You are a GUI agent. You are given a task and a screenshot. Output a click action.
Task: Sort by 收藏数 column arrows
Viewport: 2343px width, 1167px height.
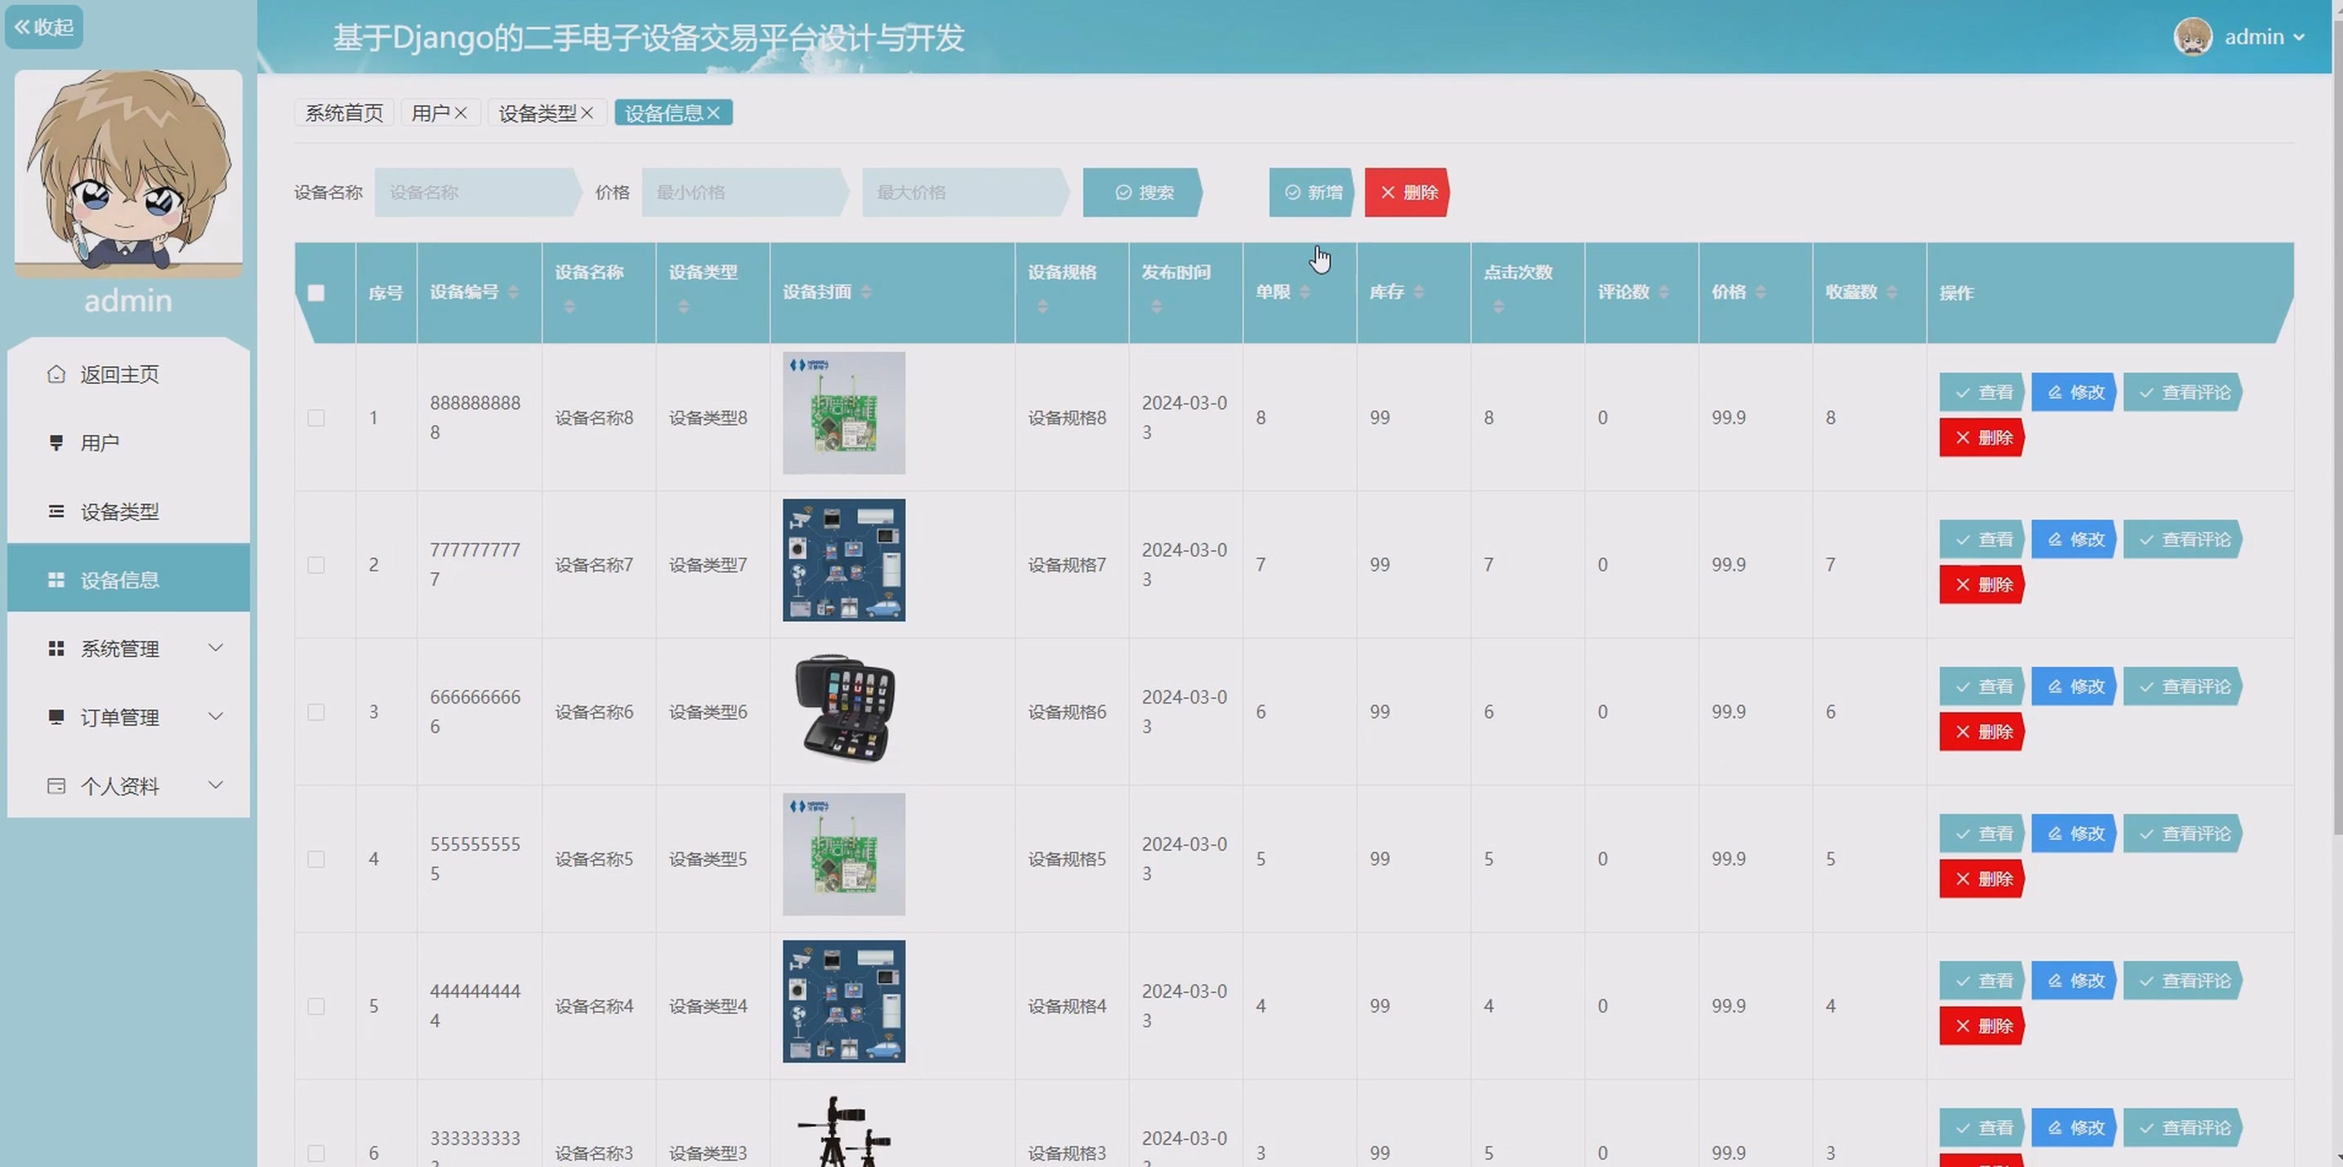[x=1892, y=292]
